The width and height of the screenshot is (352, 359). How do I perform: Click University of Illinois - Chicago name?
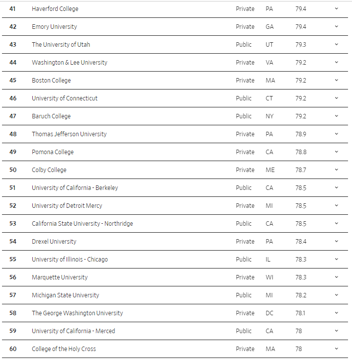[70, 260]
